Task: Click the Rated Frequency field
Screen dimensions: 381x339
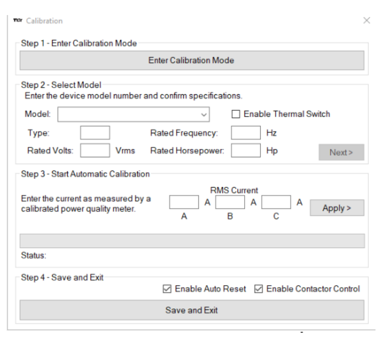Action: pos(246,132)
